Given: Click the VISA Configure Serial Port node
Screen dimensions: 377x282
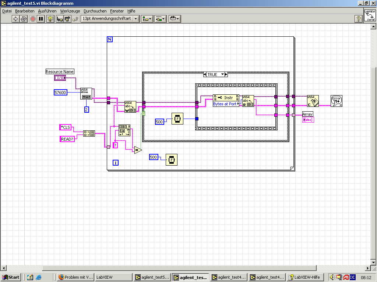Looking at the screenshot, I should click(86, 94).
